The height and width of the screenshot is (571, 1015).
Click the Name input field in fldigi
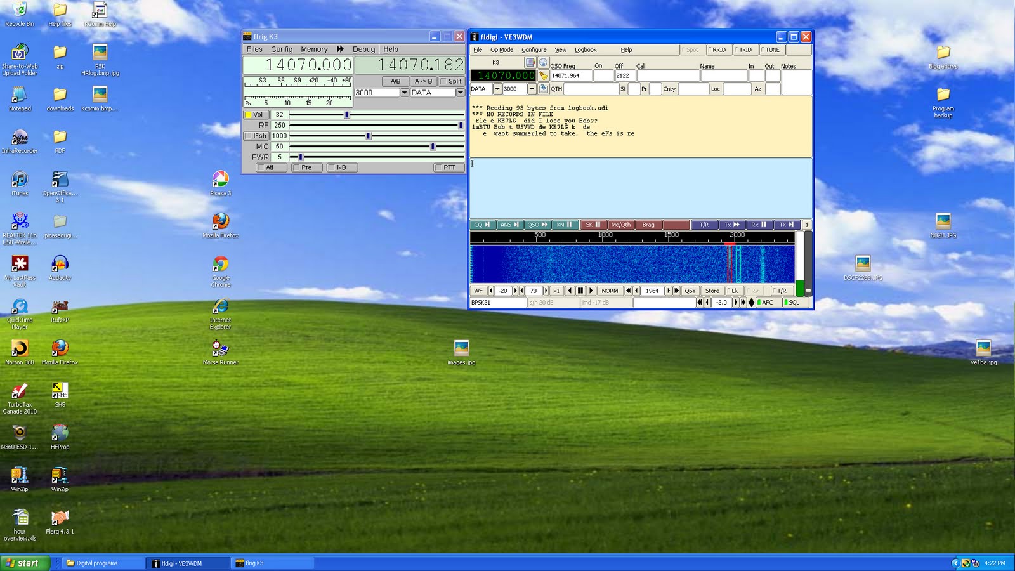point(723,75)
